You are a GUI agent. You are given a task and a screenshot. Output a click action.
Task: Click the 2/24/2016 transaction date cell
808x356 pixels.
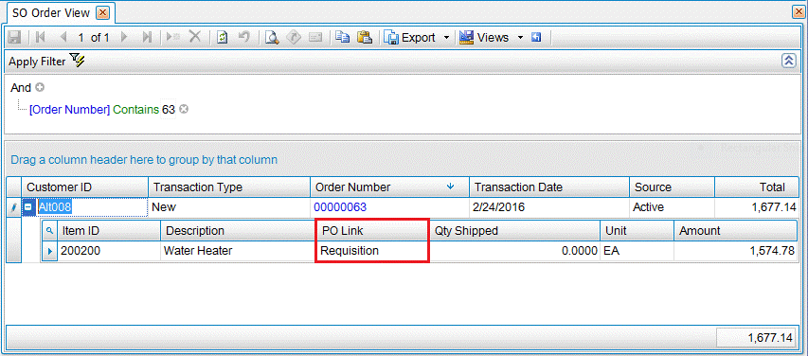click(x=549, y=207)
